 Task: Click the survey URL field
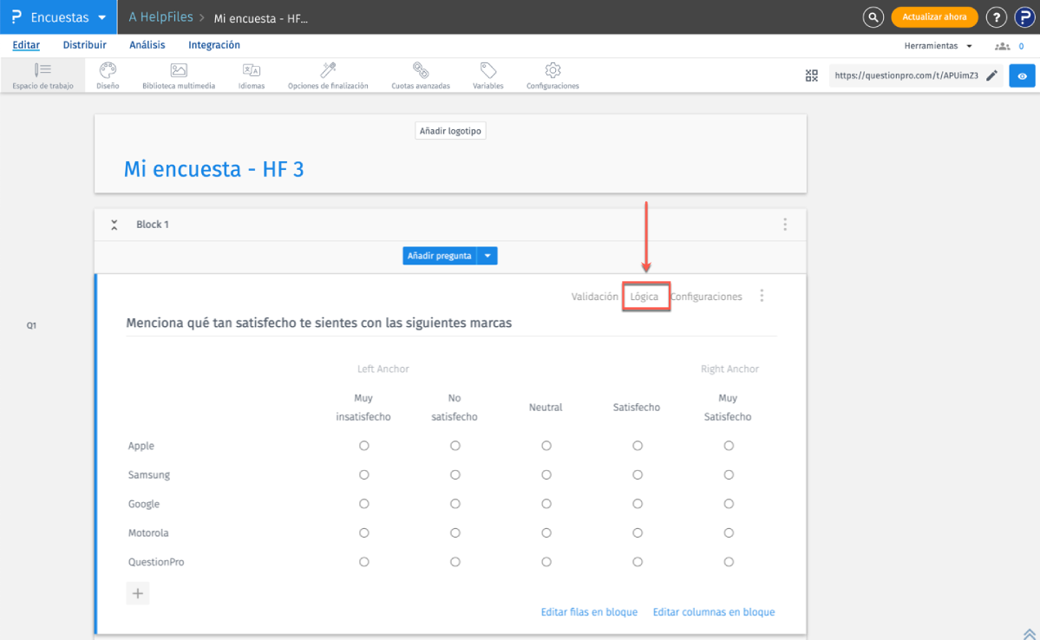(906, 75)
